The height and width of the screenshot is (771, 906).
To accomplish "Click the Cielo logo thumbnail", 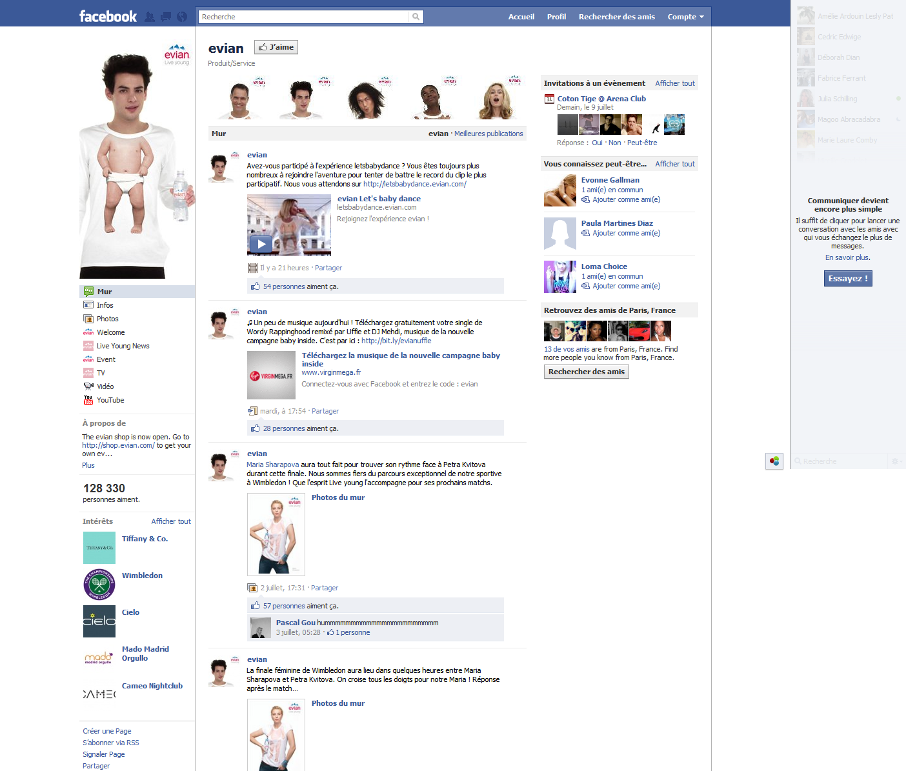I will tap(99, 621).
